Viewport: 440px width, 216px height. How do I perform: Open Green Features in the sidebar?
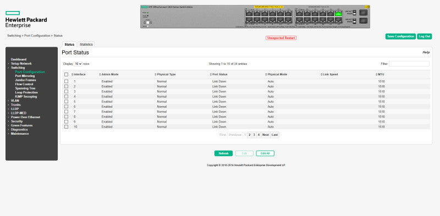click(x=21, y=125)
